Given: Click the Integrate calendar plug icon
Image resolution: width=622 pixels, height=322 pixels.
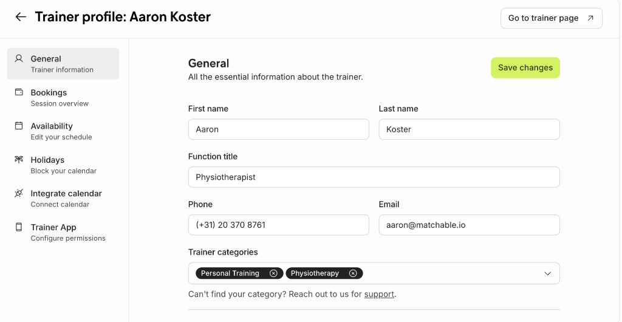Looking at the screenshot, I should pyautogui.click(x=19, y=193).
